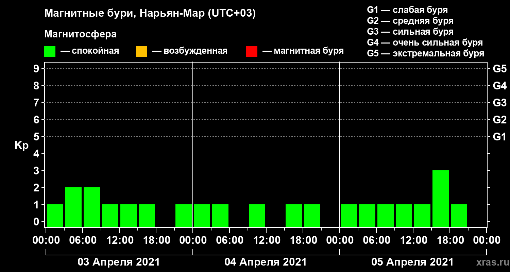510x272 pixels.
Task: Click the 00:00 label ending 05 Апреля 2021
Action: [x=487, y=240]
